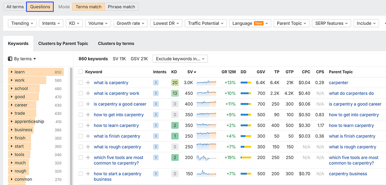386x185 pixels.
Task: Click DD distribution bar for 'what is carpentry'
Action: point(246,83)
